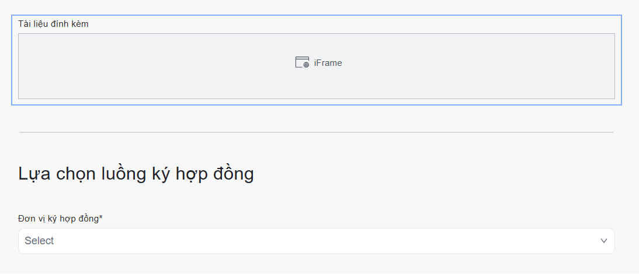Click the word "Đơn" in the field label
Screen dimensions: 639x274
coord(27,219)
